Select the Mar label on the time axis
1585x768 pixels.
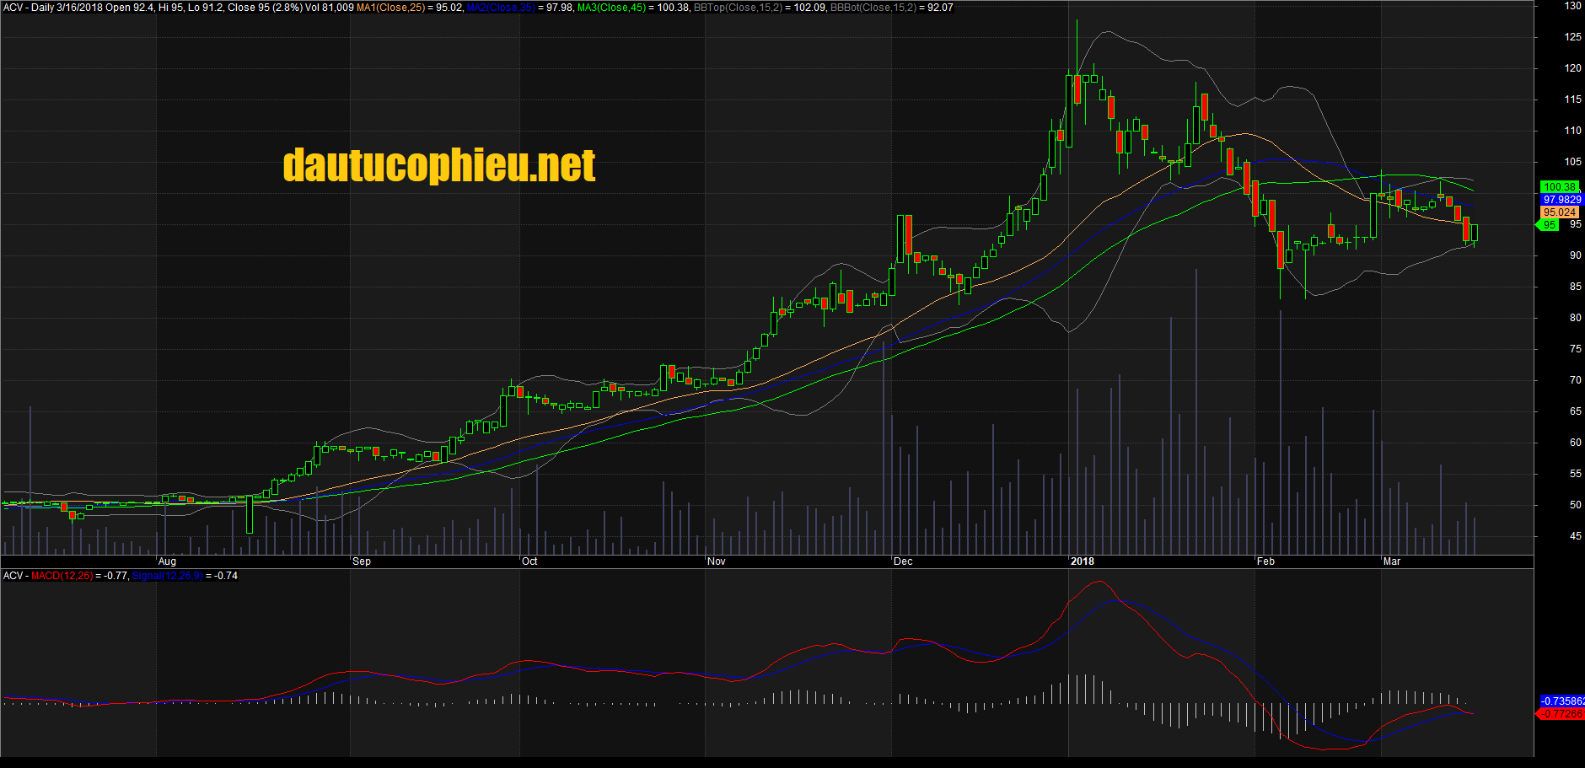coord(1391,561)
